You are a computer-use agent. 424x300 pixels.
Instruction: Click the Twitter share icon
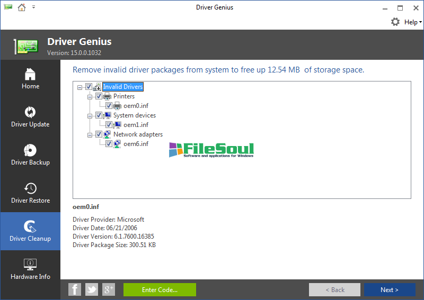click(92, 289)
